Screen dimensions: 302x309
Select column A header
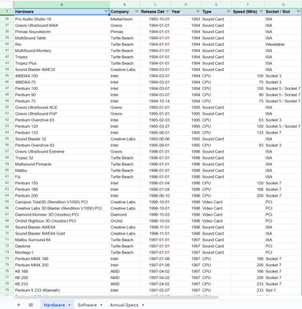pyautogui.click(x=62, y=5)
